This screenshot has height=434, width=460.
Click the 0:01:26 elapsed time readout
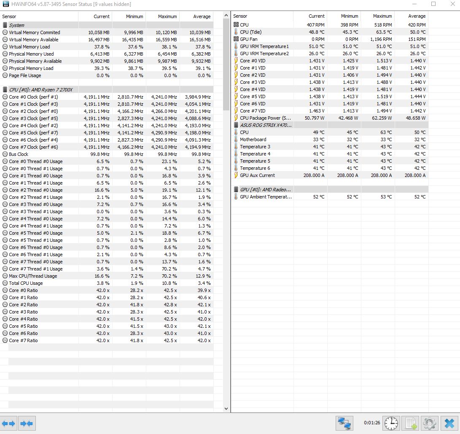pos(372,423)
